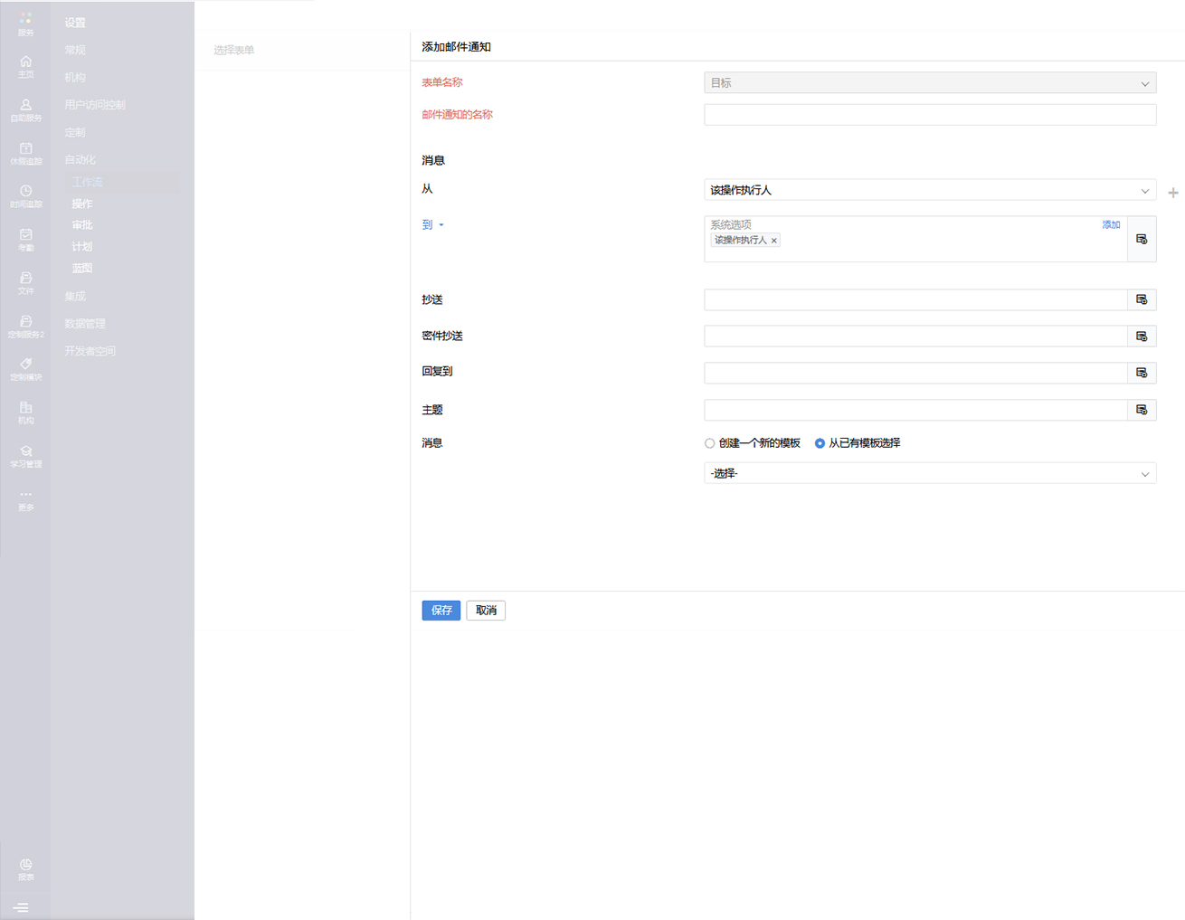Click the plus icon beside 从 dropdown
1185x920 pixels.
point(1173,193)
